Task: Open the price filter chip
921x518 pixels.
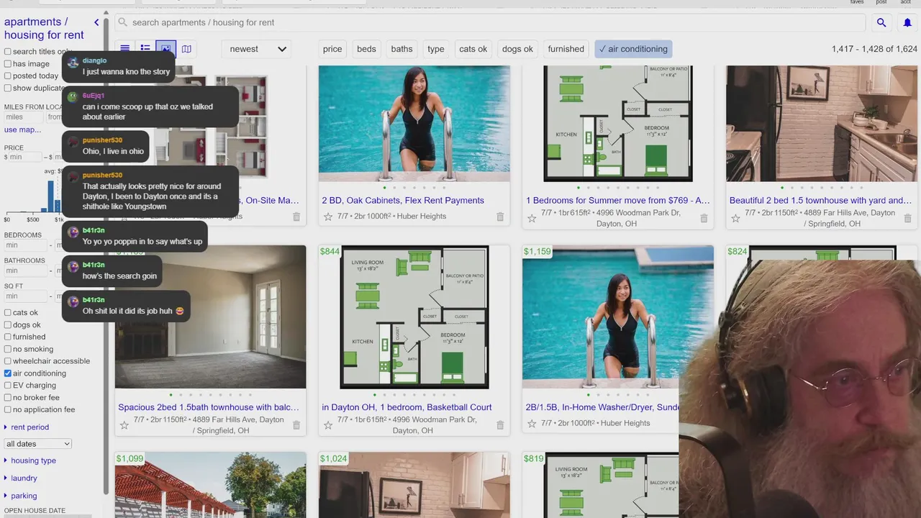Action: (x=332, y=49)
